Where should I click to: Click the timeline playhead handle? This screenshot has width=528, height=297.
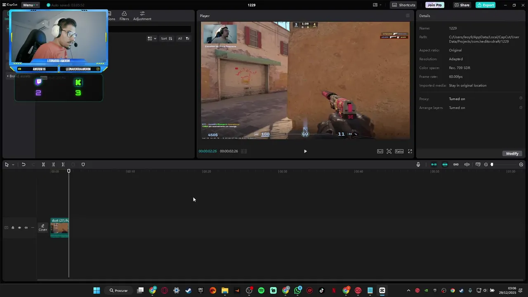(x=69, y=171)
